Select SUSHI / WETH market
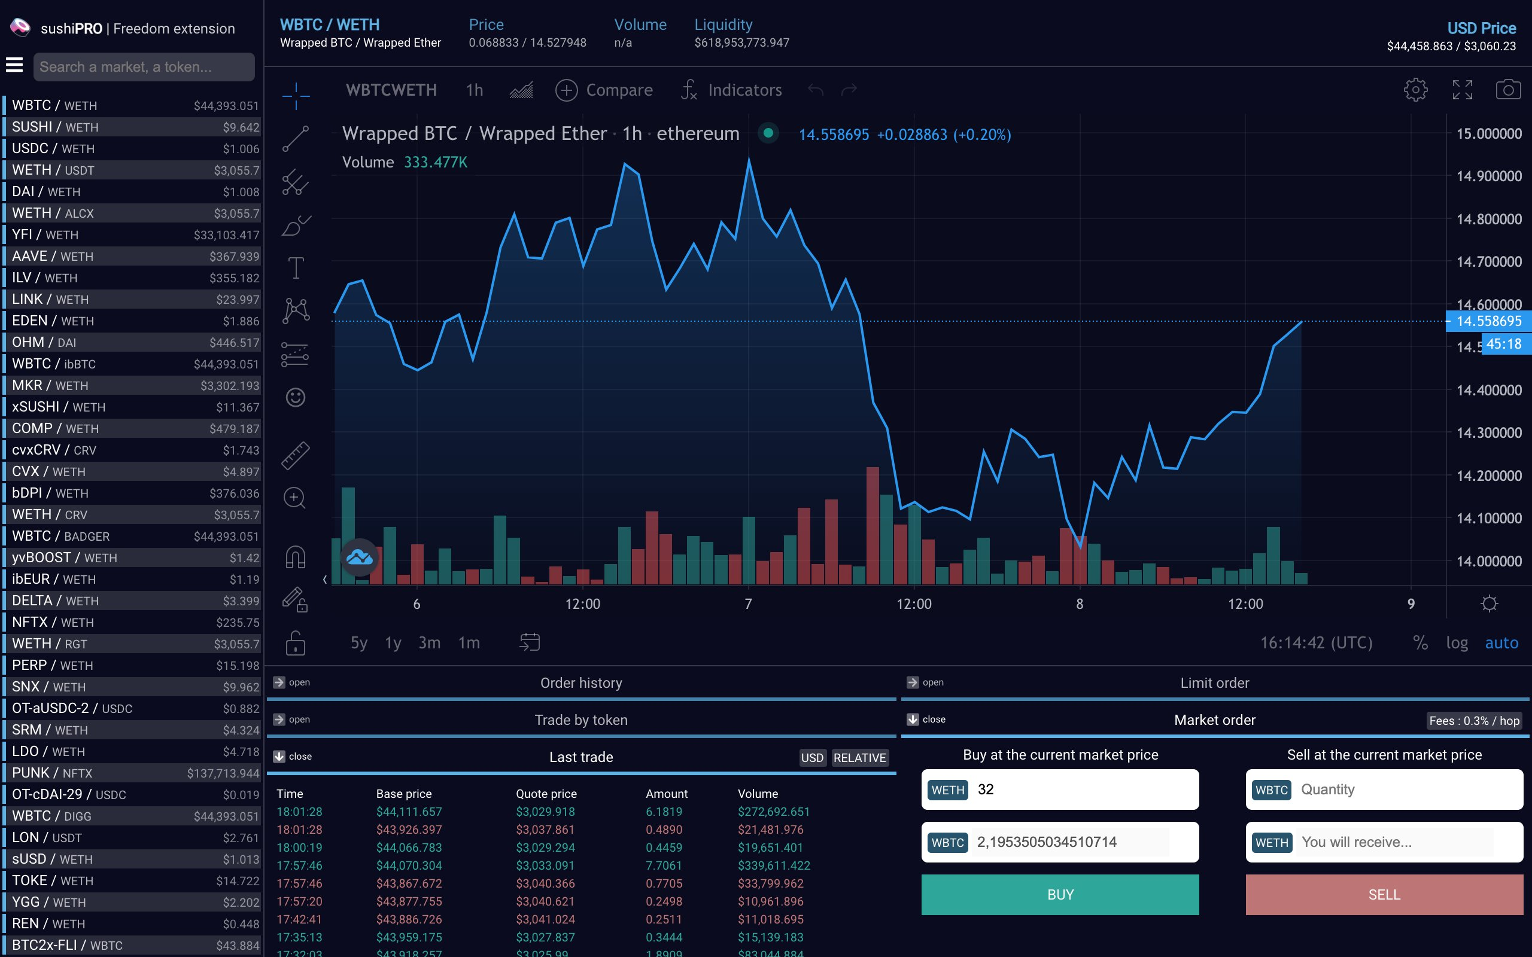 coord(133,127)
